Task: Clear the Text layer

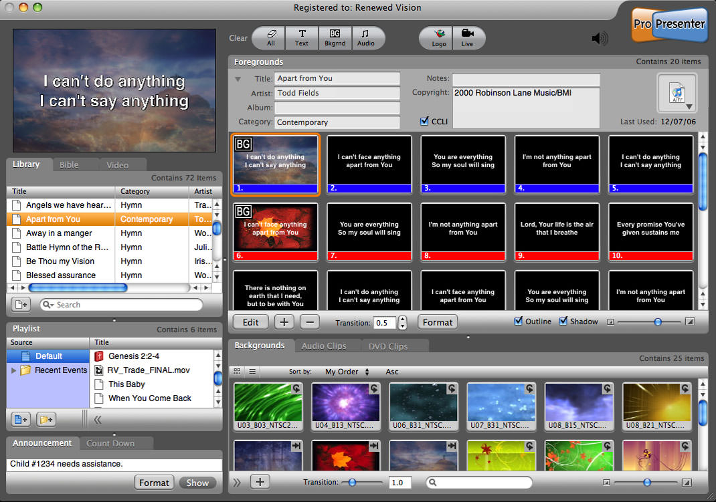Action: (301, 38)
